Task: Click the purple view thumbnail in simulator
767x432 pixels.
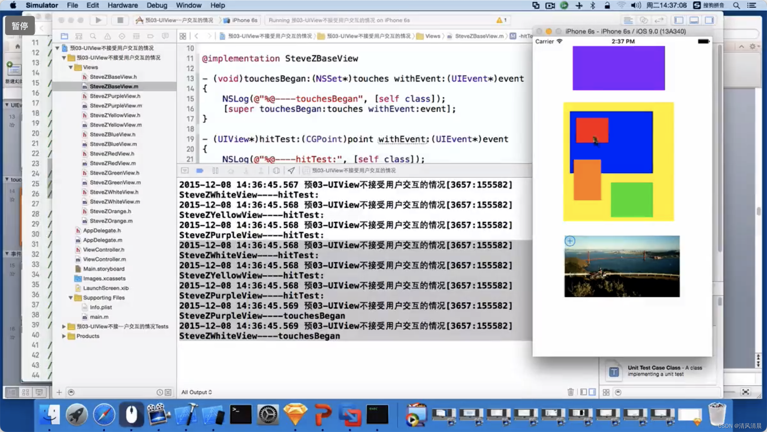Action: [619, 68]
